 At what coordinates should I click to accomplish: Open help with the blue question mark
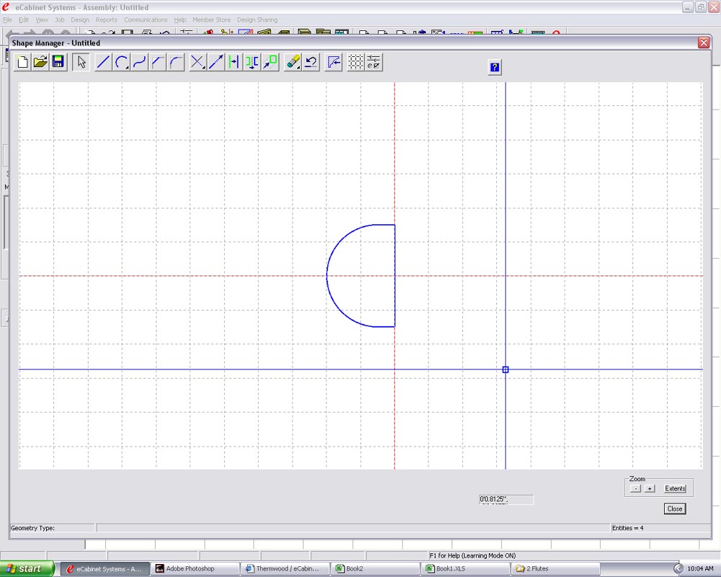(x=495, y=67)
